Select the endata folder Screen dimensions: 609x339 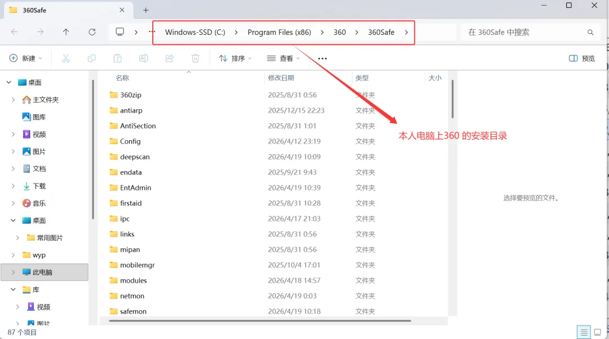(125, 173)
